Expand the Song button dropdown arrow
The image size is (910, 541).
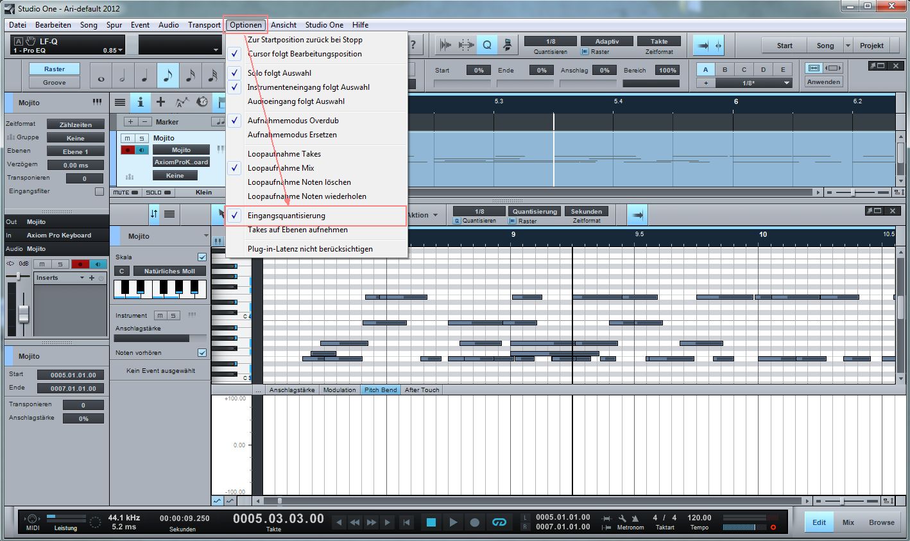tap(848, 46)
